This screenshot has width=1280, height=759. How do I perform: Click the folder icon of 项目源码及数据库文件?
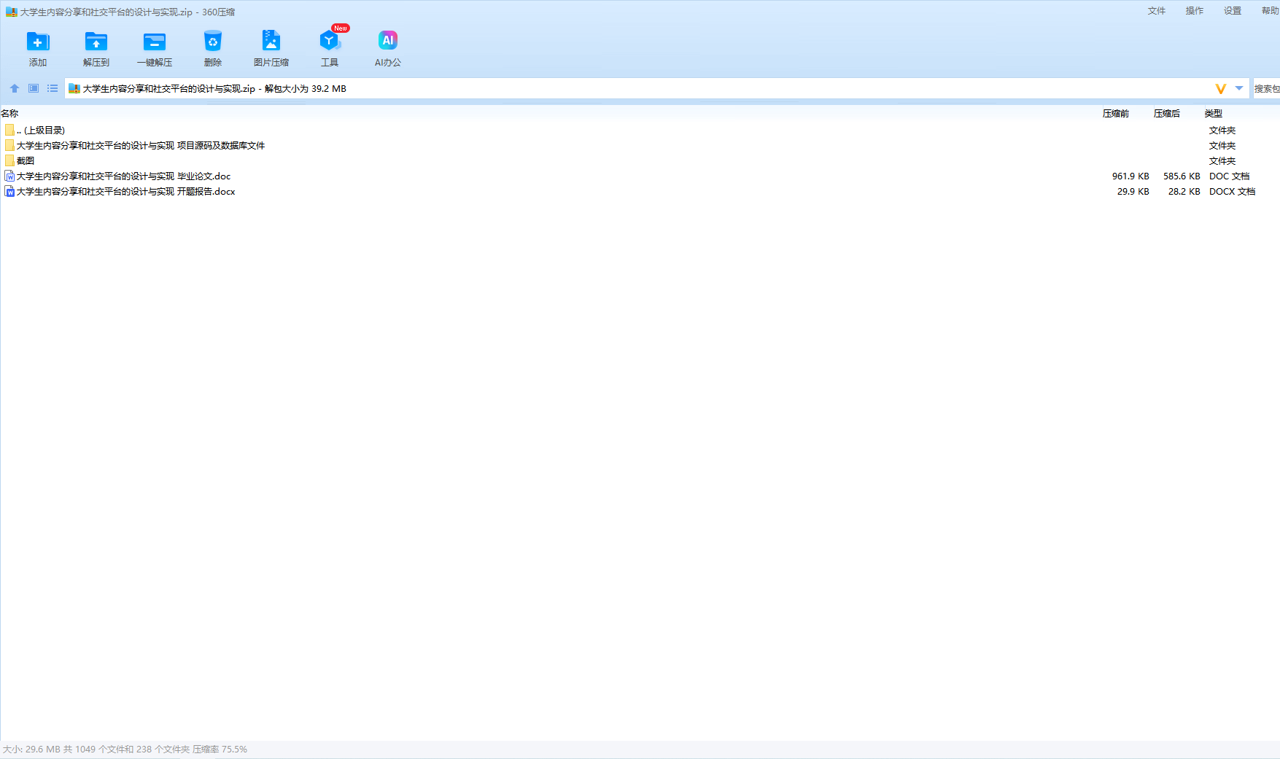point(9,146)
